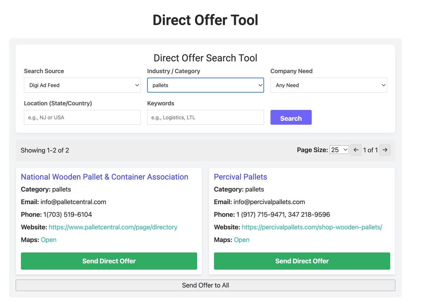Select email info@percivalpallets.com text
The image size is (421, 306).
269,202
